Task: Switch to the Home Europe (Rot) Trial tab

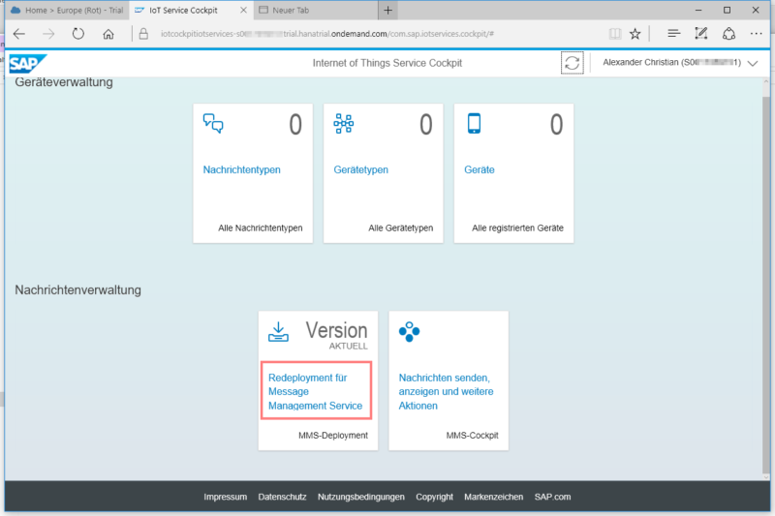Action: pos(67,10)
